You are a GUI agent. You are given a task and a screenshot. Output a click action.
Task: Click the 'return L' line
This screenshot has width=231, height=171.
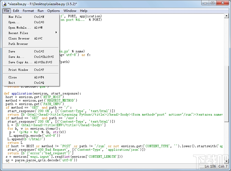click(x=15, y=143)
